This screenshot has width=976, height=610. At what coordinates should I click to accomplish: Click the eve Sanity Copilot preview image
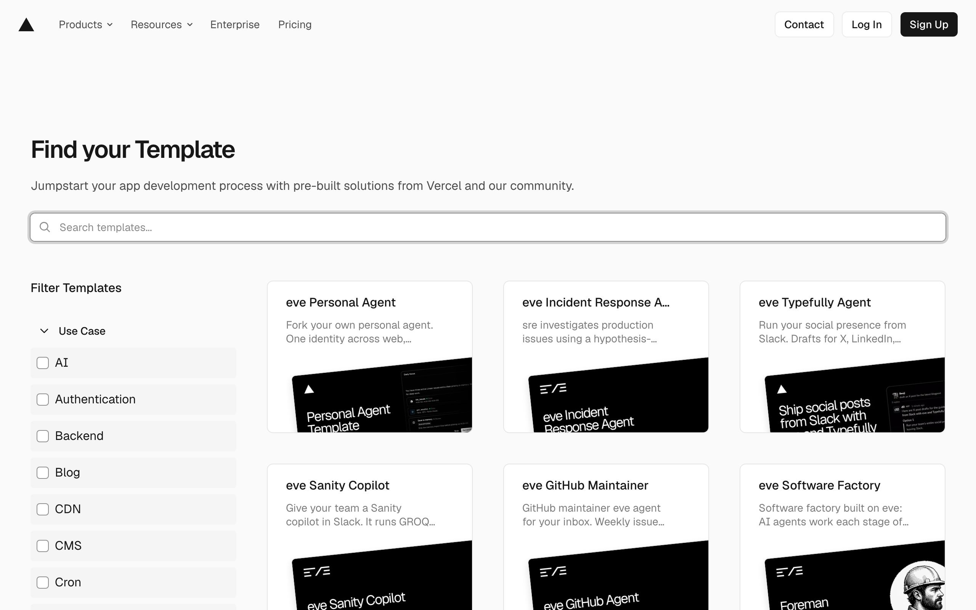click(x=382, y=576)
